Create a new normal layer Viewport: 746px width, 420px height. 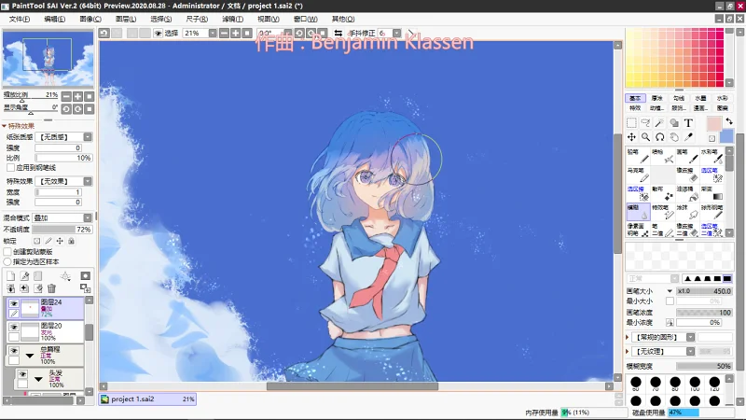[x=11, y=275]
